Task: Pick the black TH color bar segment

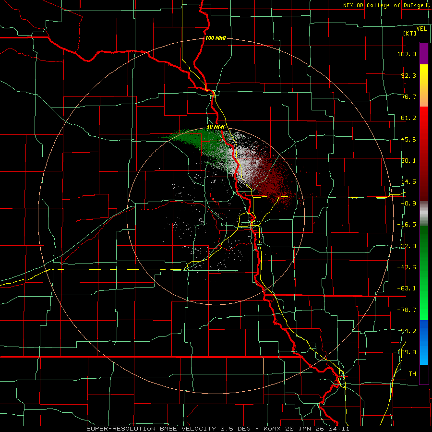Action: (424, 374)
